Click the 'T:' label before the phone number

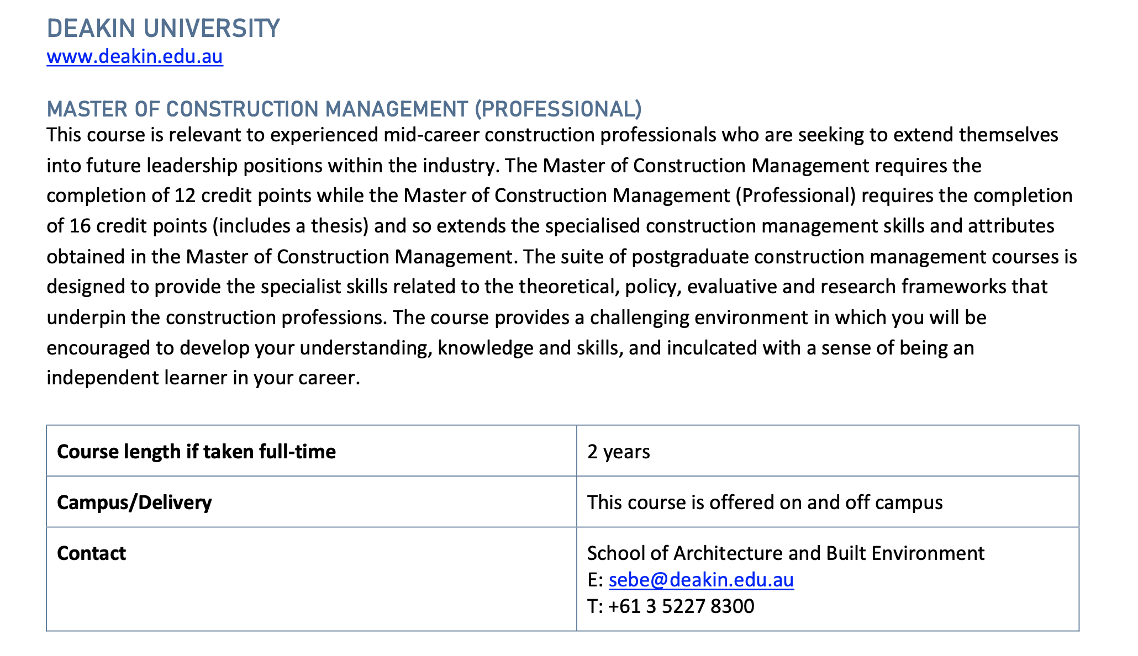coord(595,606)
